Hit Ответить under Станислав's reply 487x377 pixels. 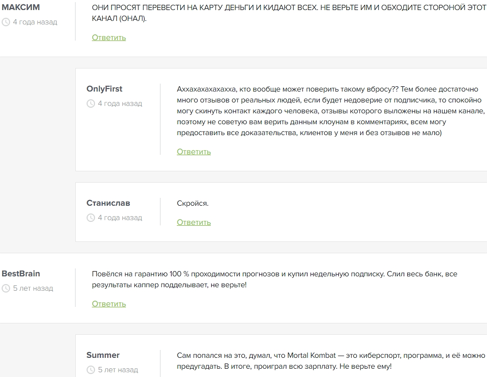point(194,222)
